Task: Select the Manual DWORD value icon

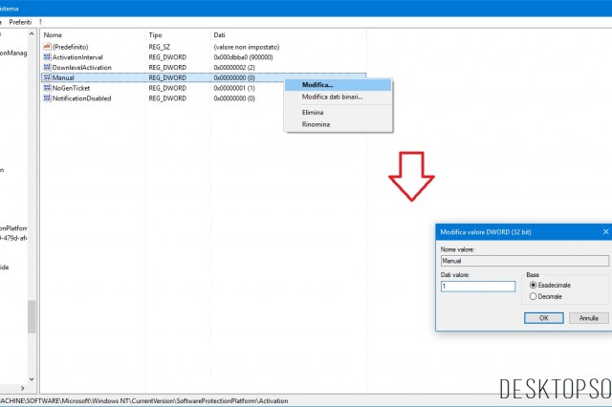Action: tap(48, 77)
